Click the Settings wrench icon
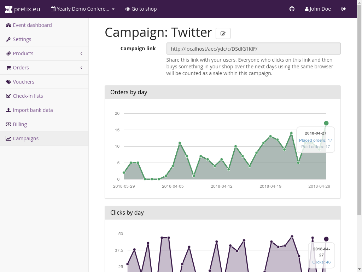The height and width of the screenshot is (272, 362). (x=8, y=39)
